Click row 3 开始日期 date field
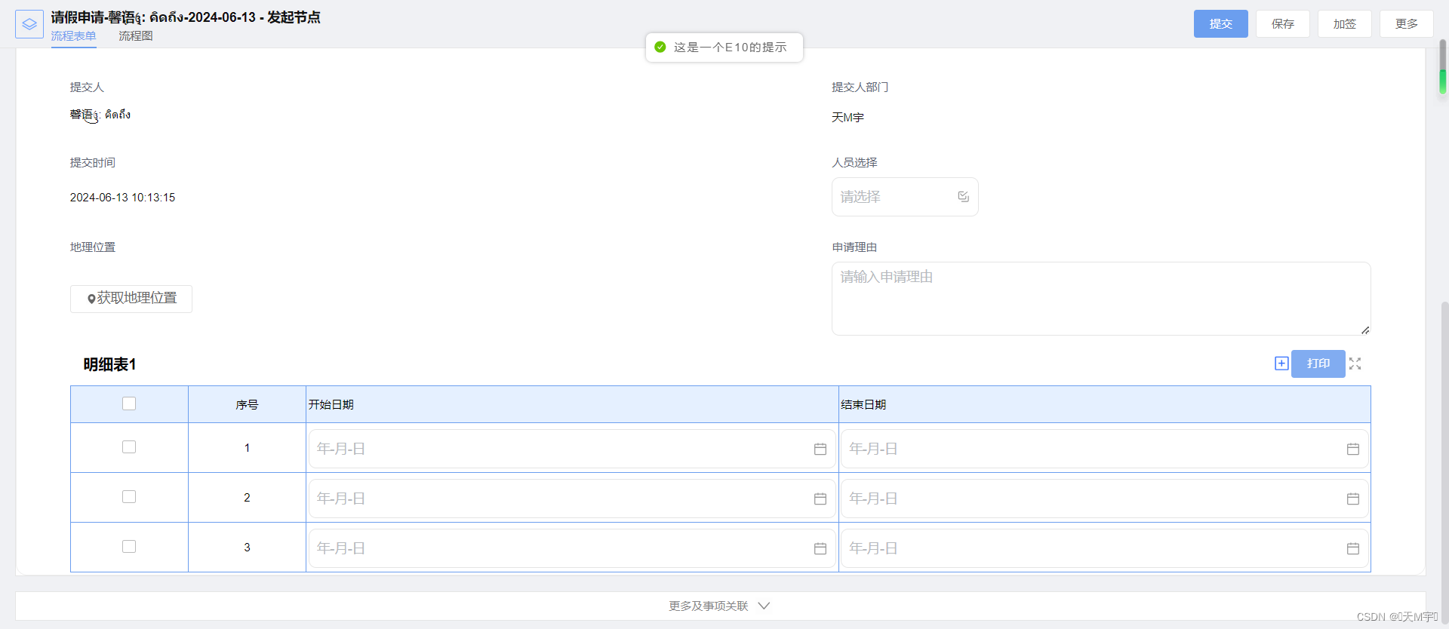 tap(572, 548)
